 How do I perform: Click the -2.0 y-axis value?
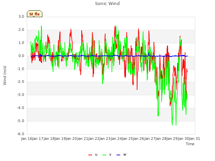(21, 82)
